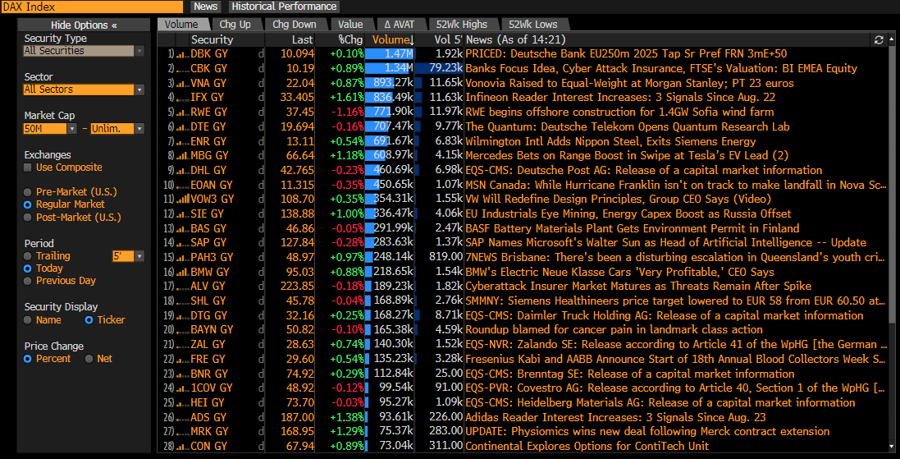Click the bar chart icon beside DBK GY
This screenshot has height=459, width=900.
tap(182, 54)
